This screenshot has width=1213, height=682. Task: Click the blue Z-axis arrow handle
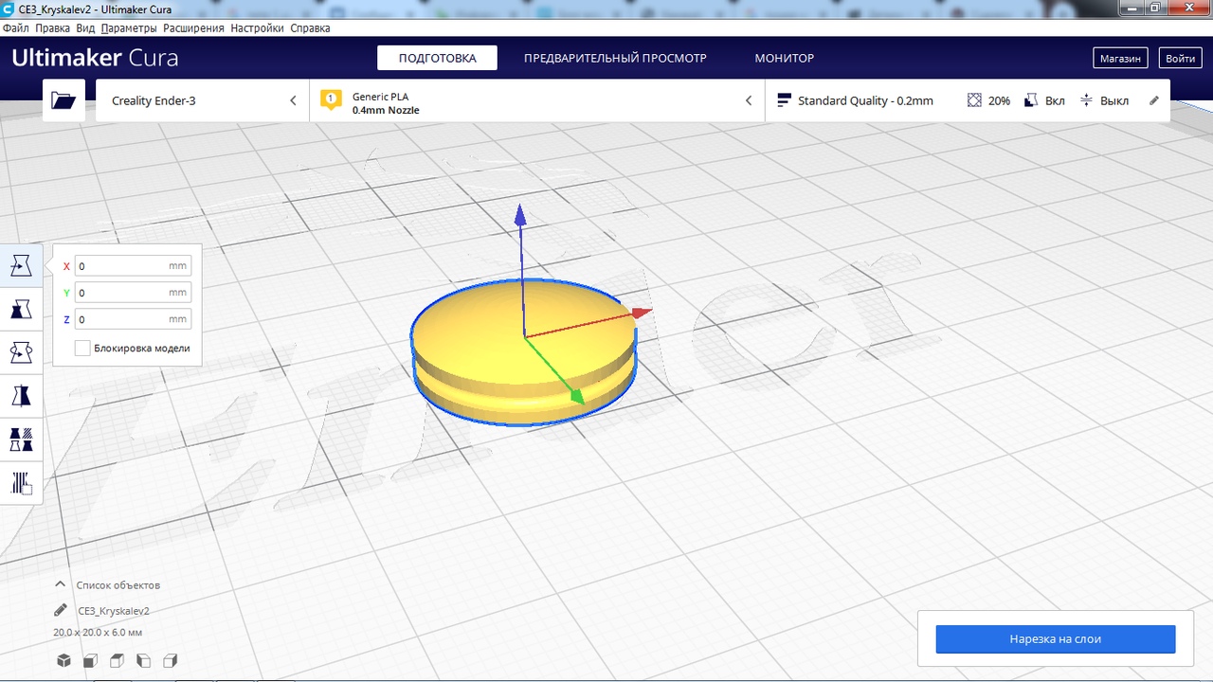(x=519, y=215)
